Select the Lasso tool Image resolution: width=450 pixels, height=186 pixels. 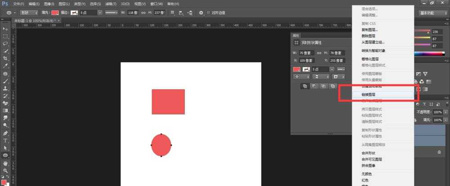5,44
